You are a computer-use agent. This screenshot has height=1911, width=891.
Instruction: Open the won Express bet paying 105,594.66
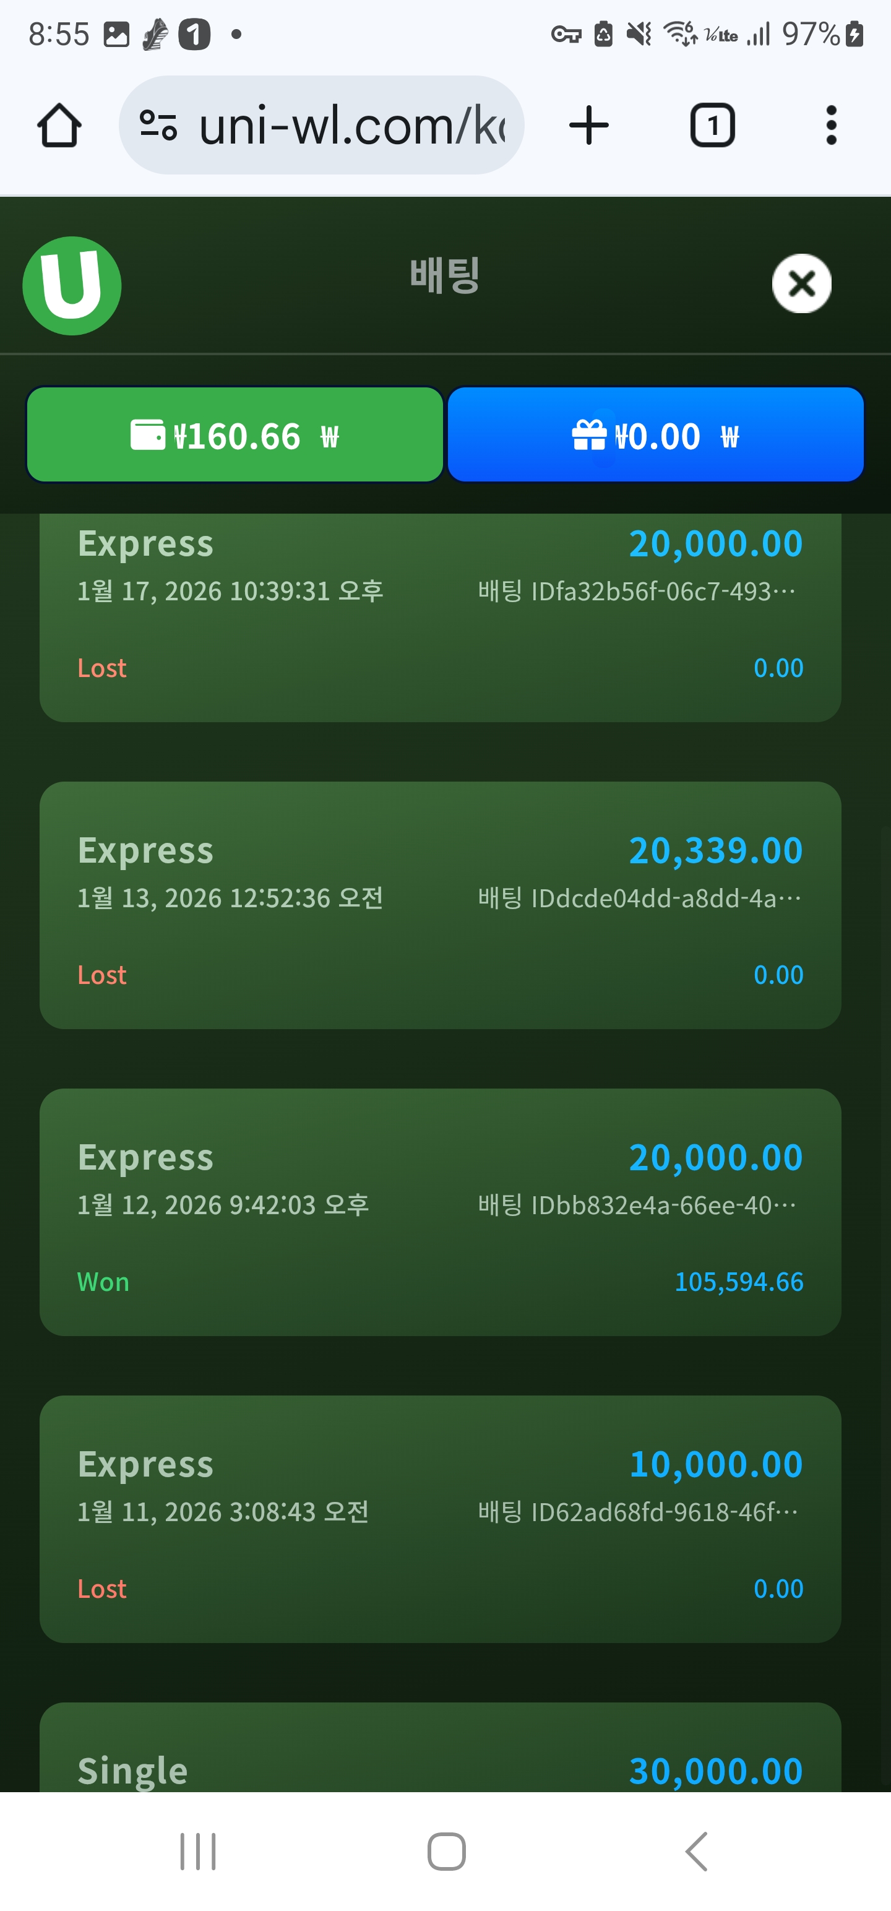(x=440, y=1212)
